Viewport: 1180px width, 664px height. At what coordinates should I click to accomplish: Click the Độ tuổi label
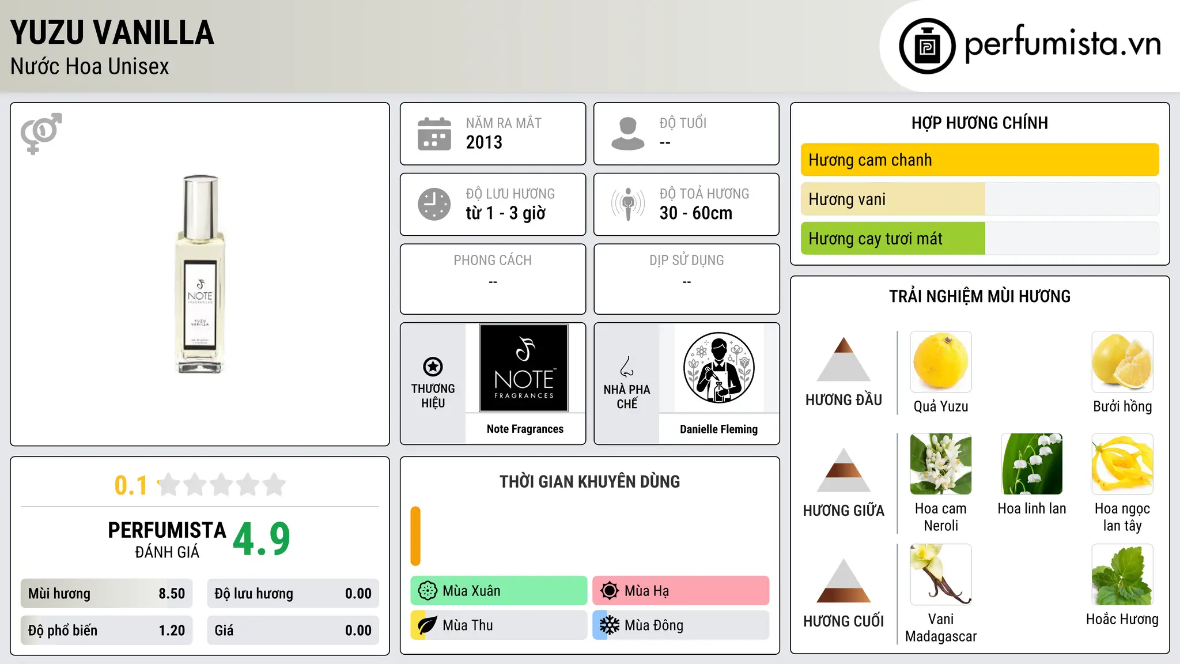683,123
